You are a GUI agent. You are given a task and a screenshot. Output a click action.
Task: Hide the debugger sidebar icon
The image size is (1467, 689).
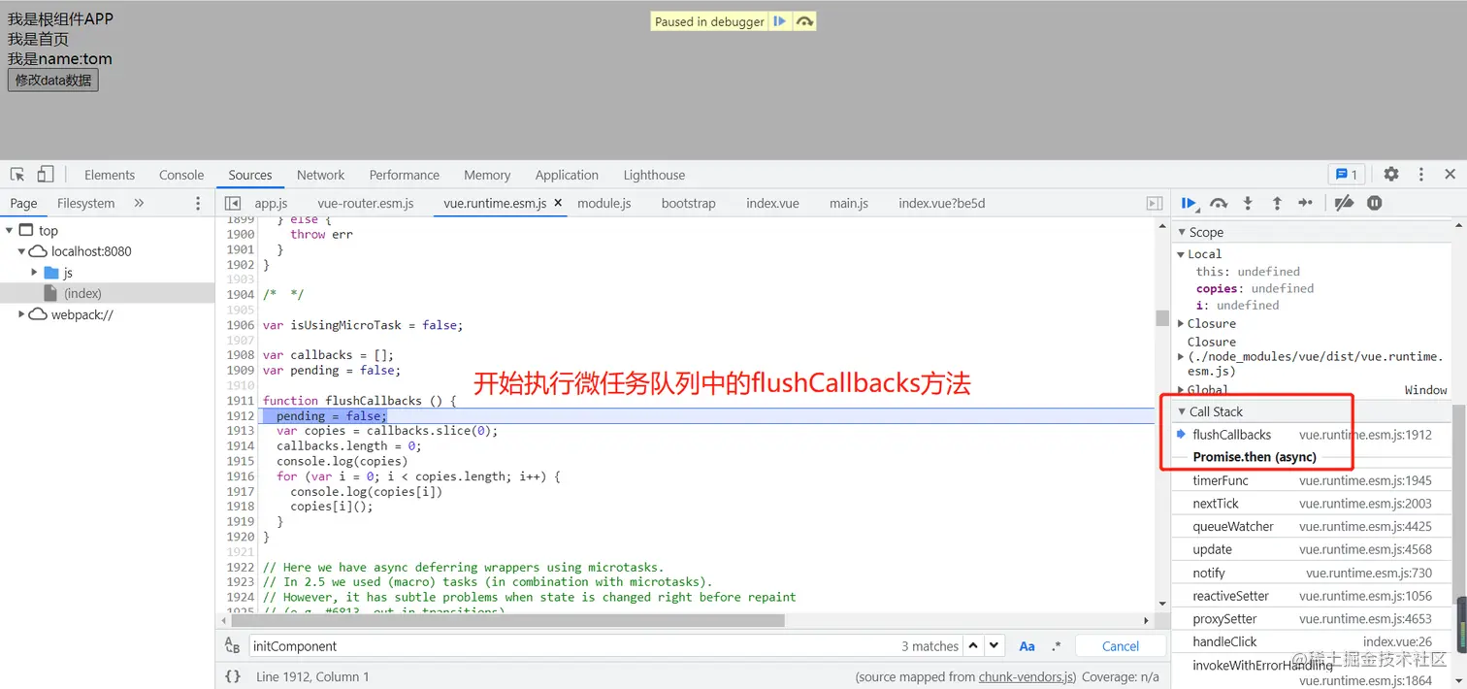tap(1155, 203)
